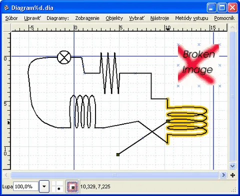Open the navigation popup cross icon
240x196 pixels.
[x=232, y=175]
